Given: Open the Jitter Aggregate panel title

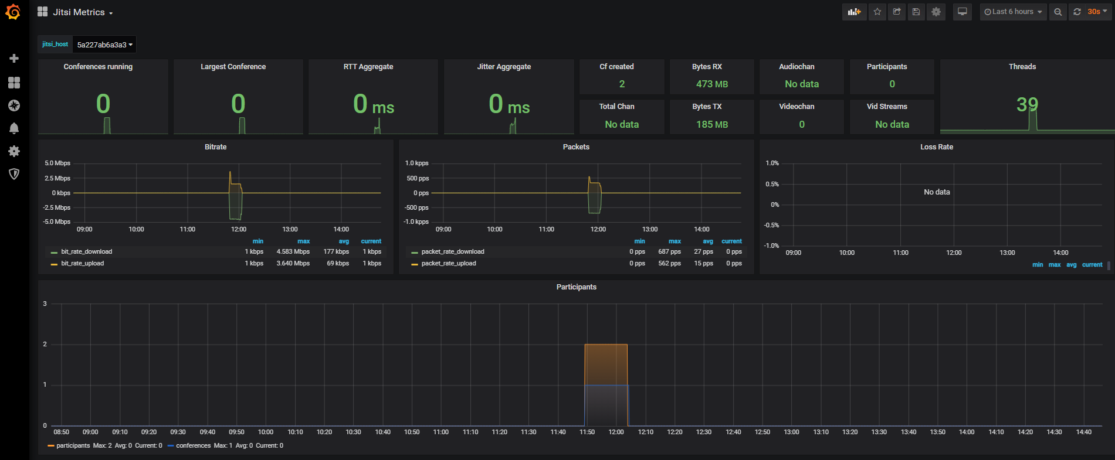Looking at the screenshot, I should pos(504,67).
